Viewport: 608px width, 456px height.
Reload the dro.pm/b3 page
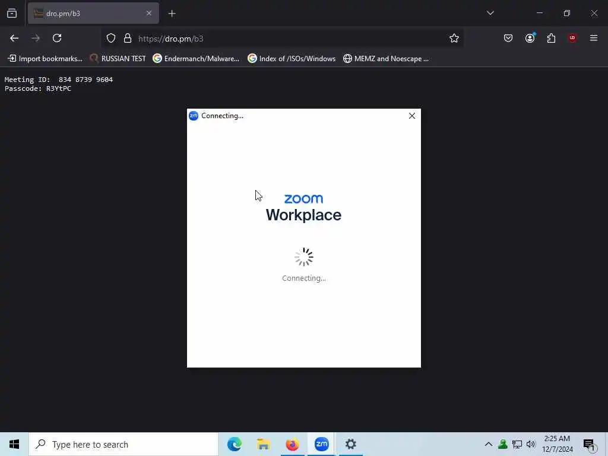(57, 38)
